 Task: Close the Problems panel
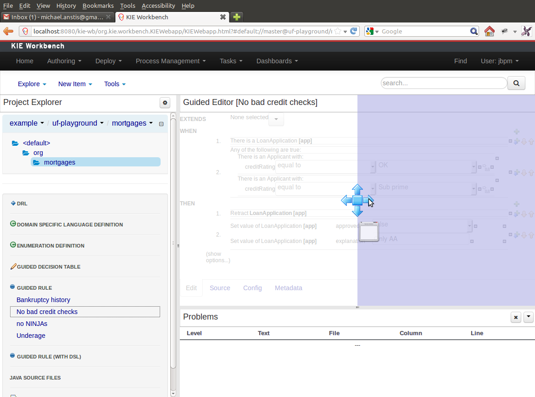(x=516, y=317)
